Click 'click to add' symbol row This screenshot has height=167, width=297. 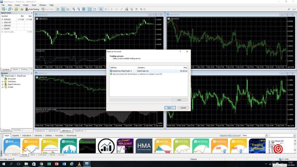(17, 32)
